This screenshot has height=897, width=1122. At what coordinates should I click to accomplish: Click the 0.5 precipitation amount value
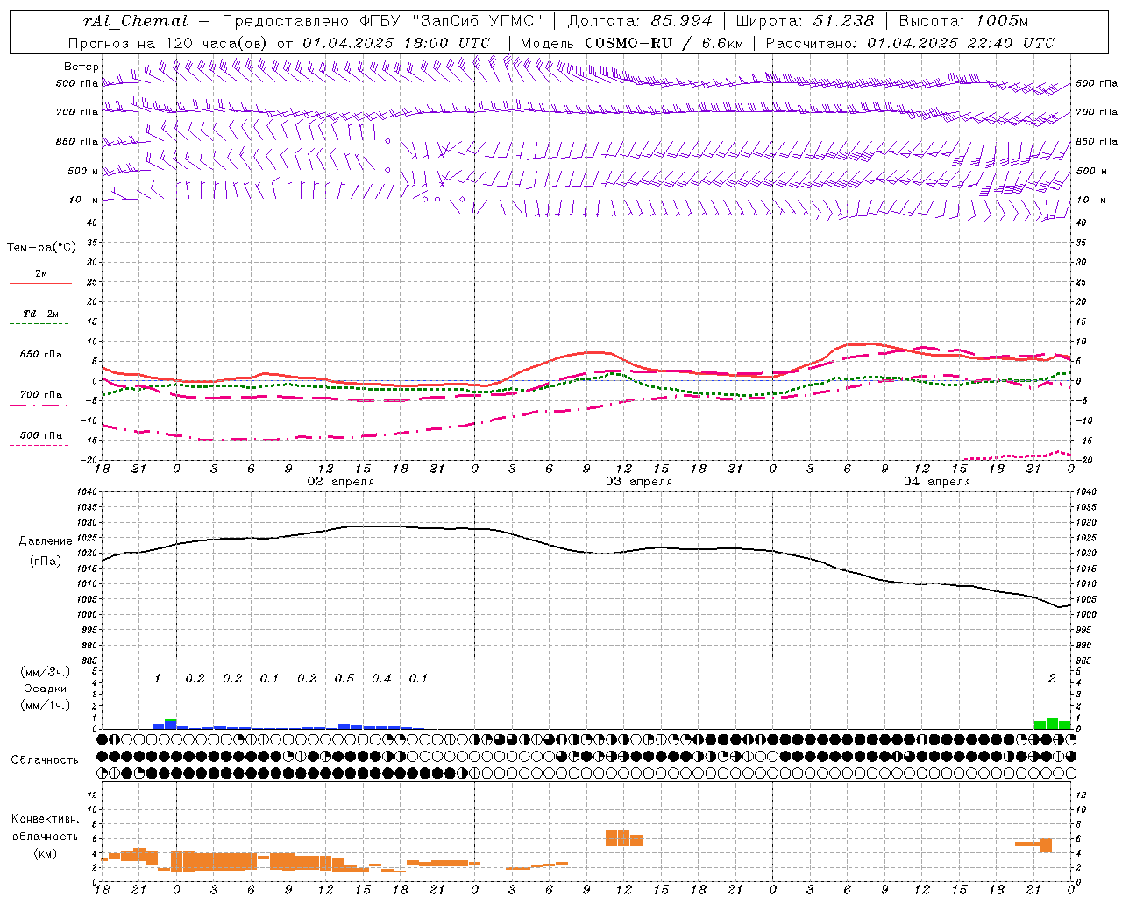(x=344, y=679)
